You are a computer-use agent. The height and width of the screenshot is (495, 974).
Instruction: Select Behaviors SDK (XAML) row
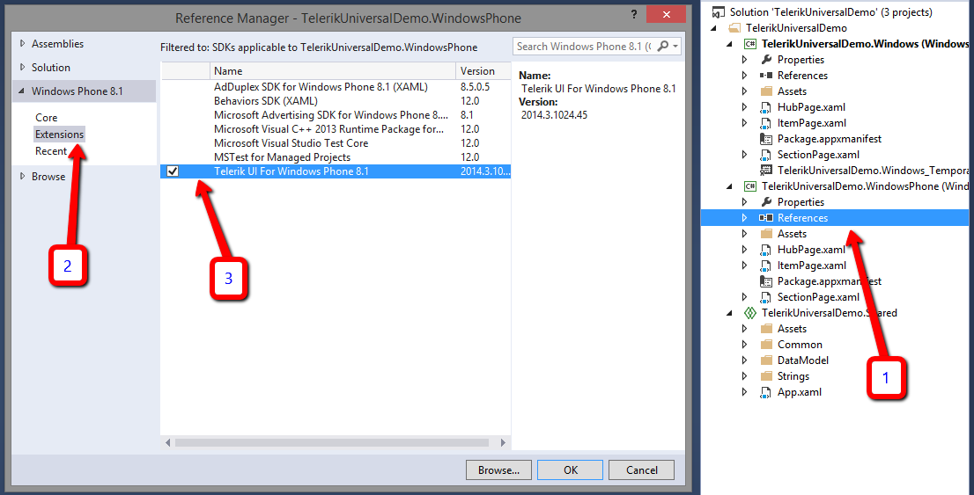(336, 100)
